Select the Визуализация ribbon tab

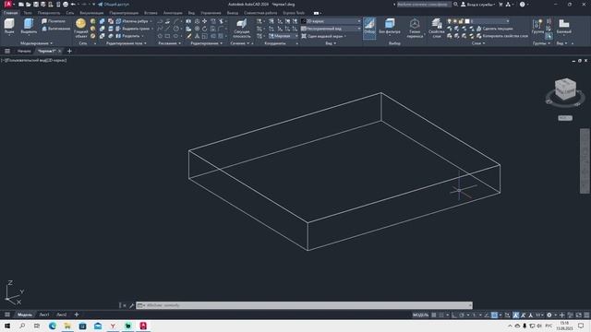(x=91, y=13)
